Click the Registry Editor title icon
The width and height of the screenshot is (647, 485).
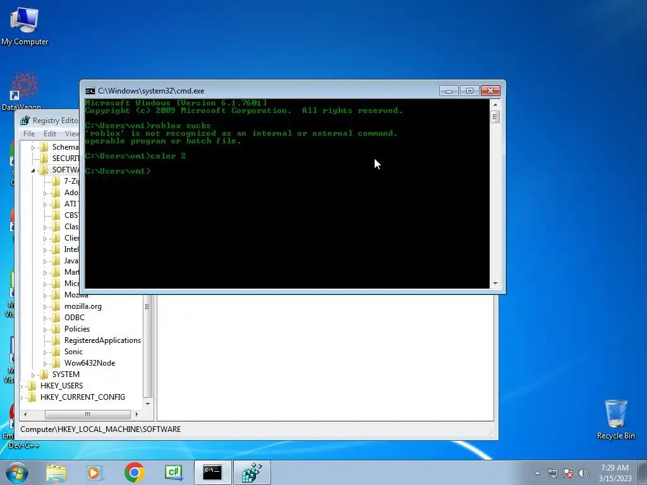[25, 121]
